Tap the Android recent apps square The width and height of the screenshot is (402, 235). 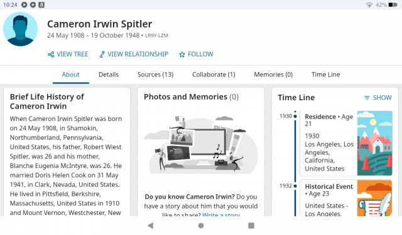point(251,225)
